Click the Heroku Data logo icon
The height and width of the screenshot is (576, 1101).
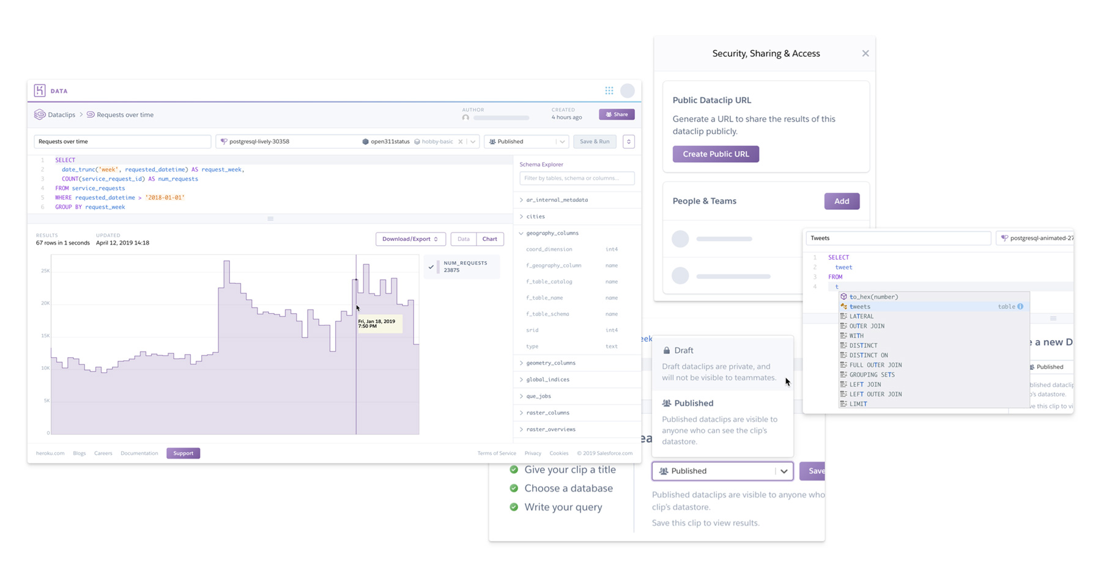click(40, 90)
